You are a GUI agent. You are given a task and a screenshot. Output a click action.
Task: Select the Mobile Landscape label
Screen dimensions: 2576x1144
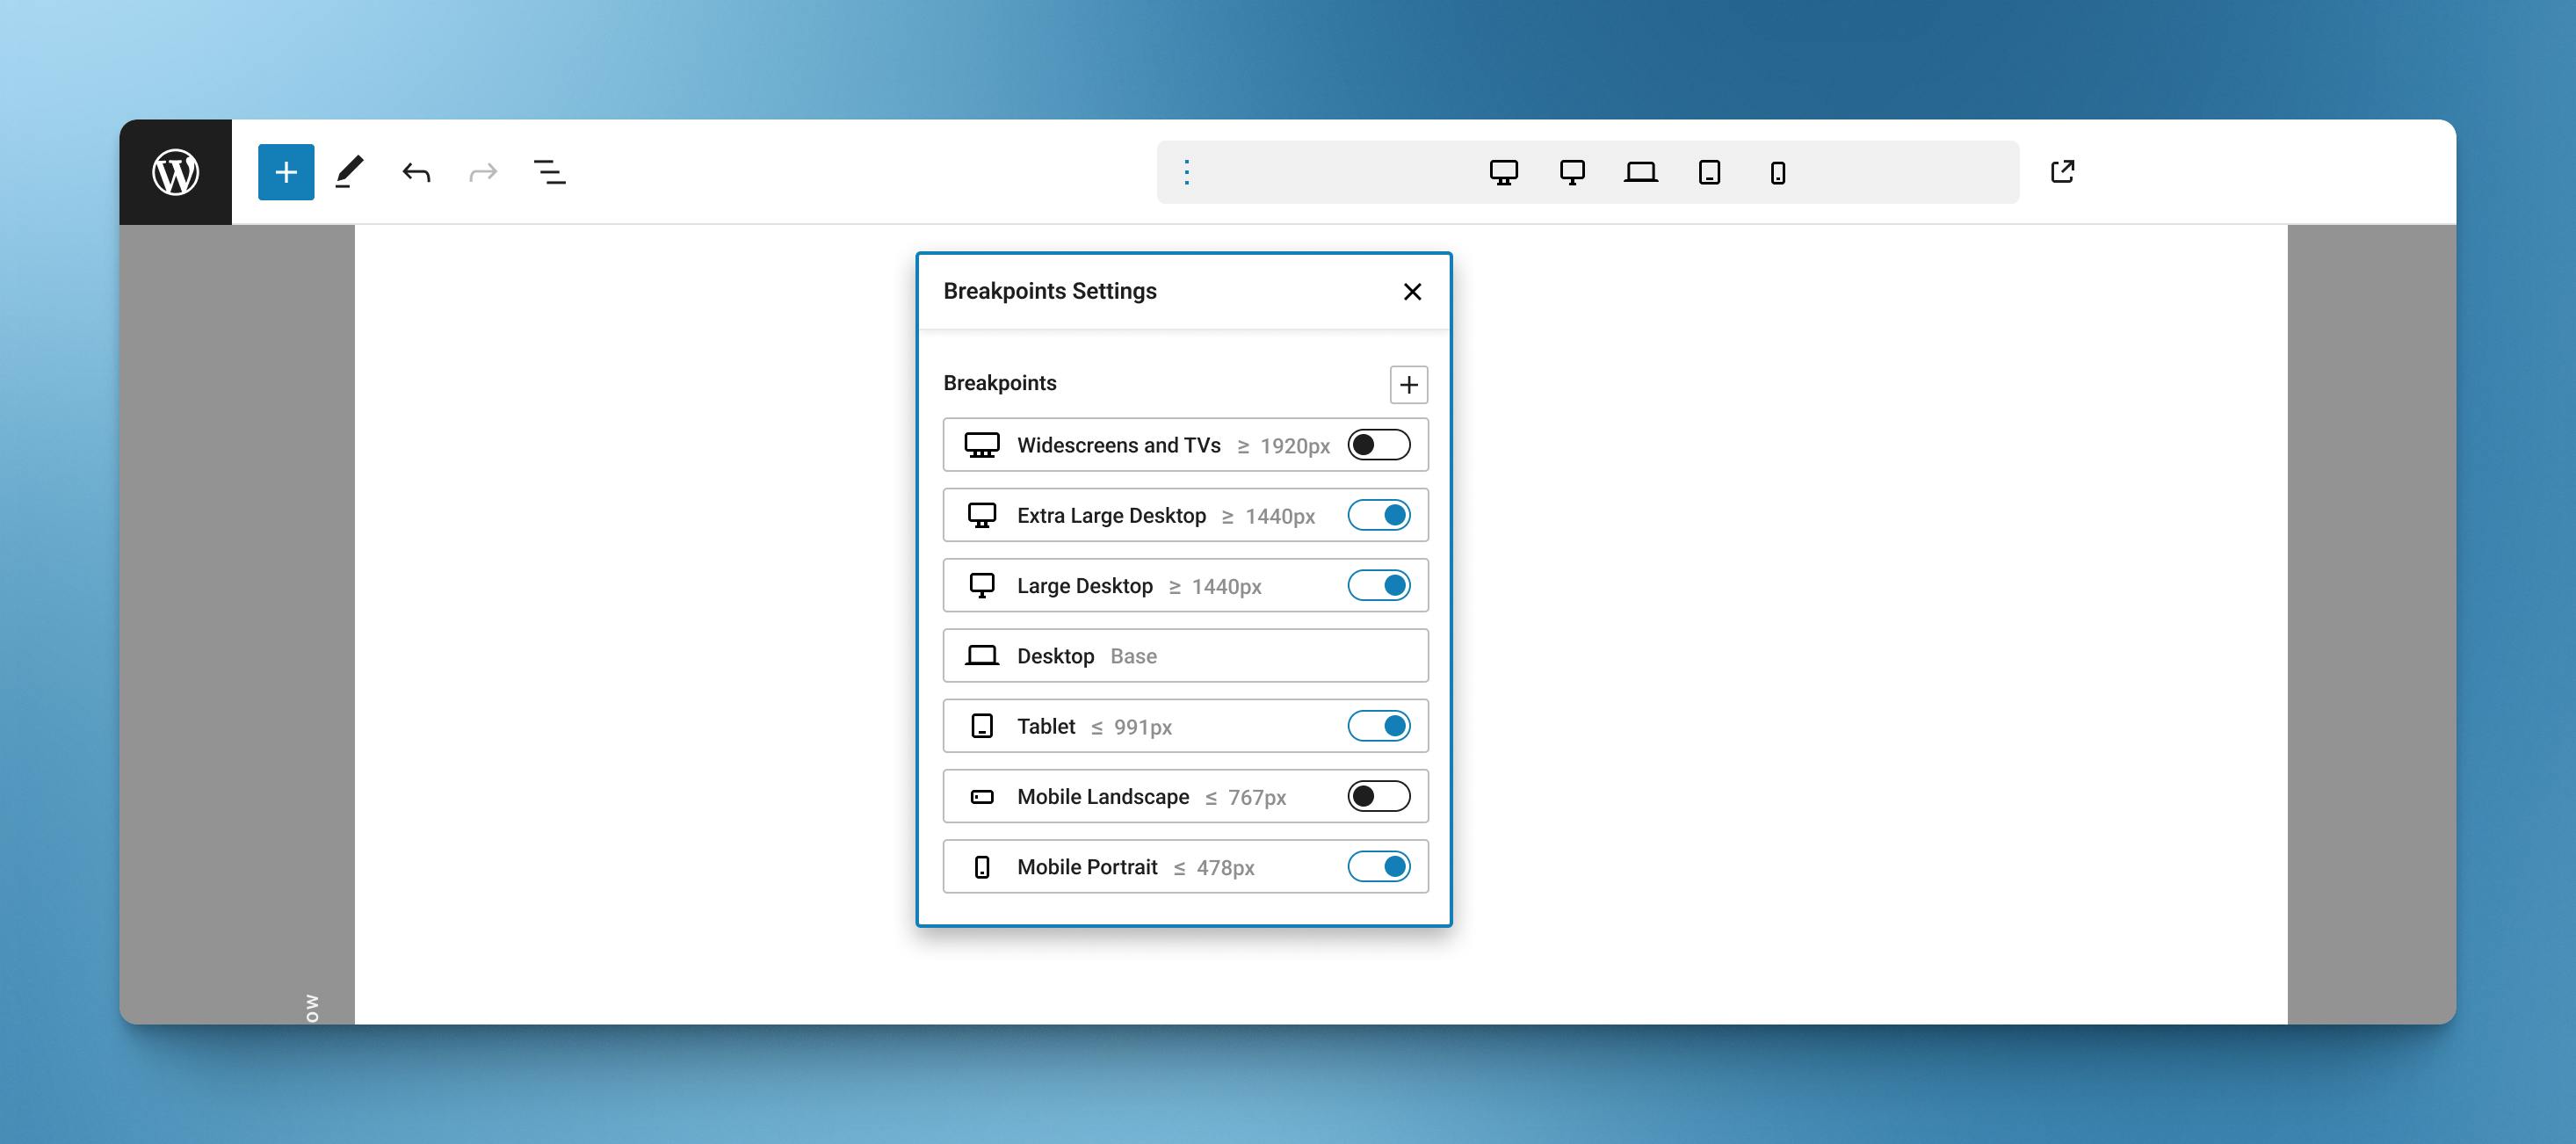click(1103, 796)
